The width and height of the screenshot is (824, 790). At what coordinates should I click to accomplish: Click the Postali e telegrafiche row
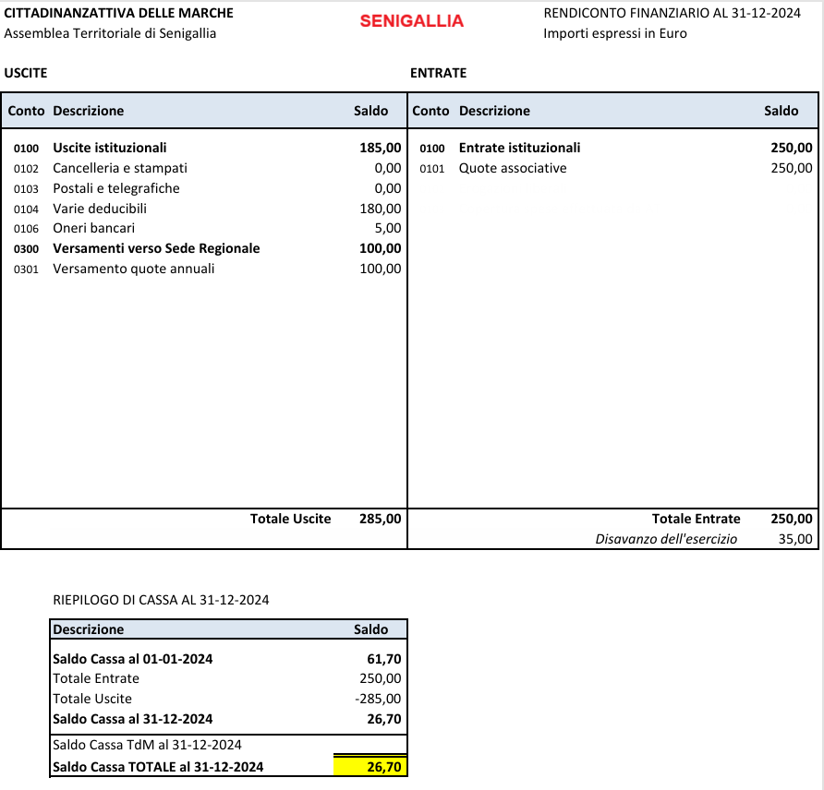coord(115,188)
